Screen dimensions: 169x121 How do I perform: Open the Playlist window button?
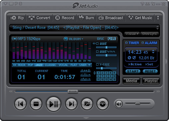[151, 81]
